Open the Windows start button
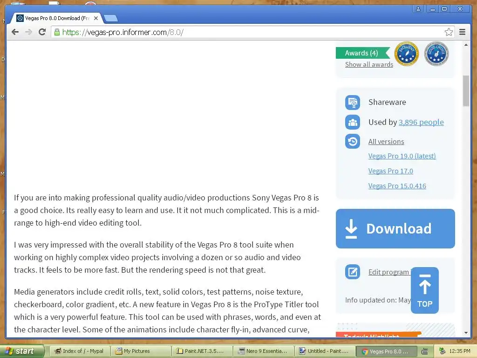 click(22, 351)
